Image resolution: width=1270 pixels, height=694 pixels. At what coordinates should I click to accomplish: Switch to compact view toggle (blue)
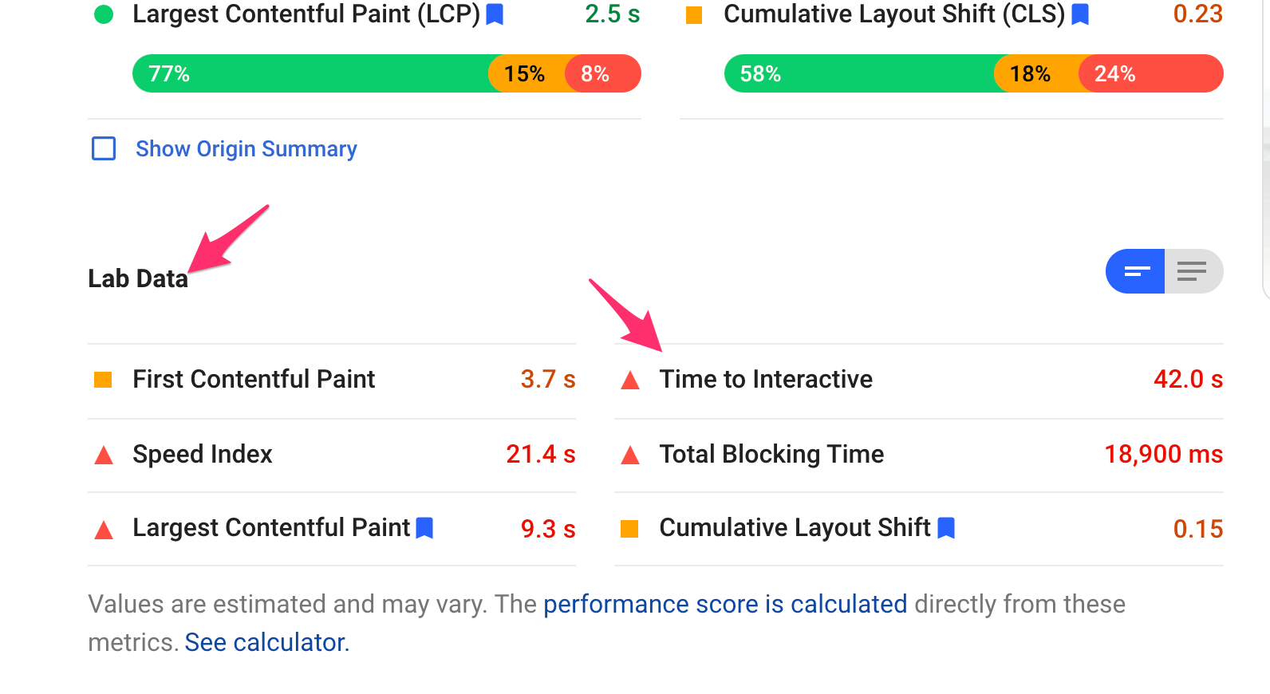click(x=1135, y=271)
